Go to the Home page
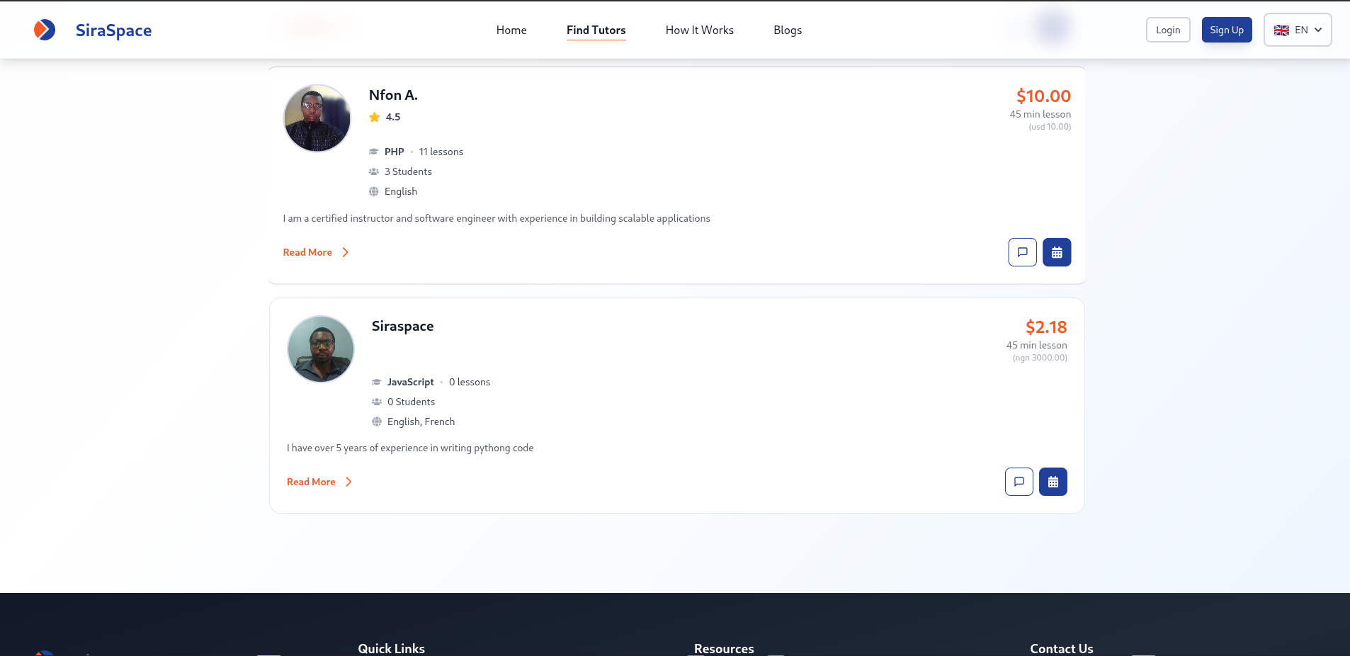Viewport: 1350px width, 656px height. click(x=511, y=30)
